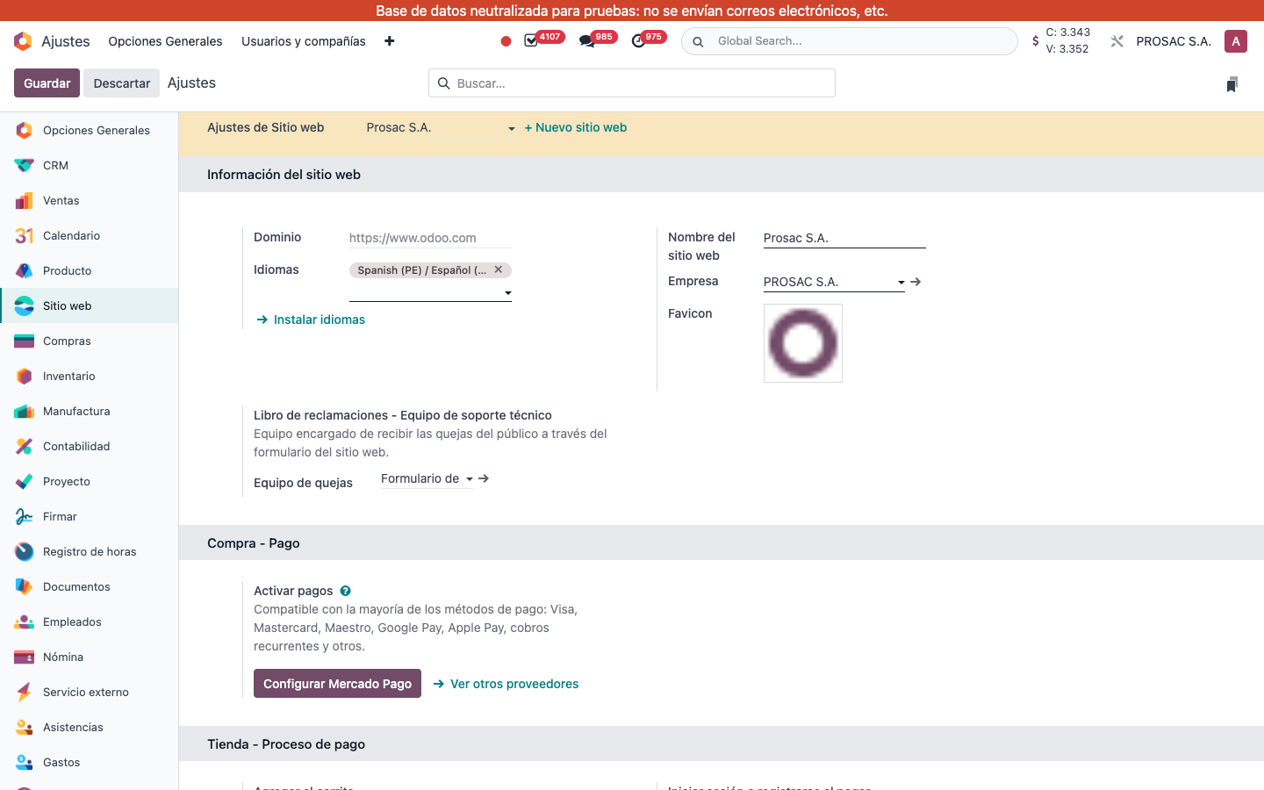This screenshot has height=790, width=1264.
Task: Open Contabilidad settings section
Action: point(90,446)
